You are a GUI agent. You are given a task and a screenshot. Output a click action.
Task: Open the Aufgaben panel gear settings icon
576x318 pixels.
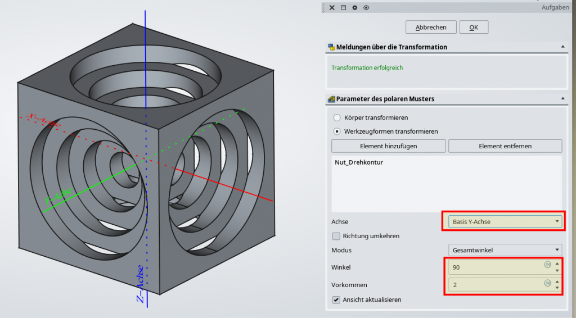(354, 7)
